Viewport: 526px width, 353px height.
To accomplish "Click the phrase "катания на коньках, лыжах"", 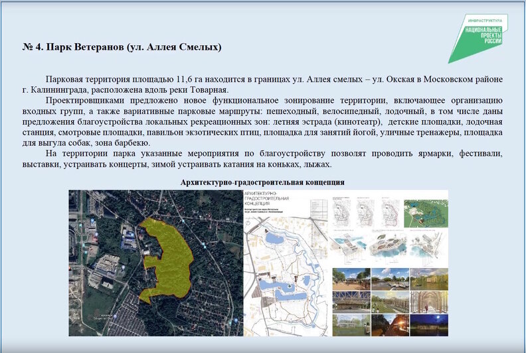I will tap(276, 165).
